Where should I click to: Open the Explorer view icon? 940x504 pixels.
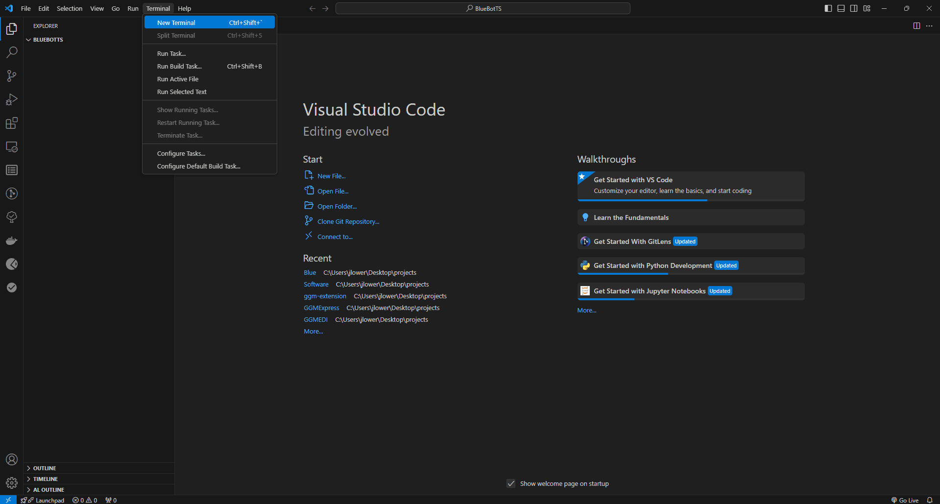coord(12,29)
